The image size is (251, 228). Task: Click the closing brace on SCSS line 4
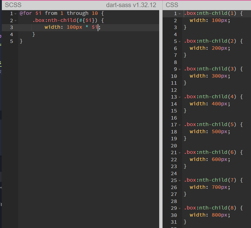point(34,34)
